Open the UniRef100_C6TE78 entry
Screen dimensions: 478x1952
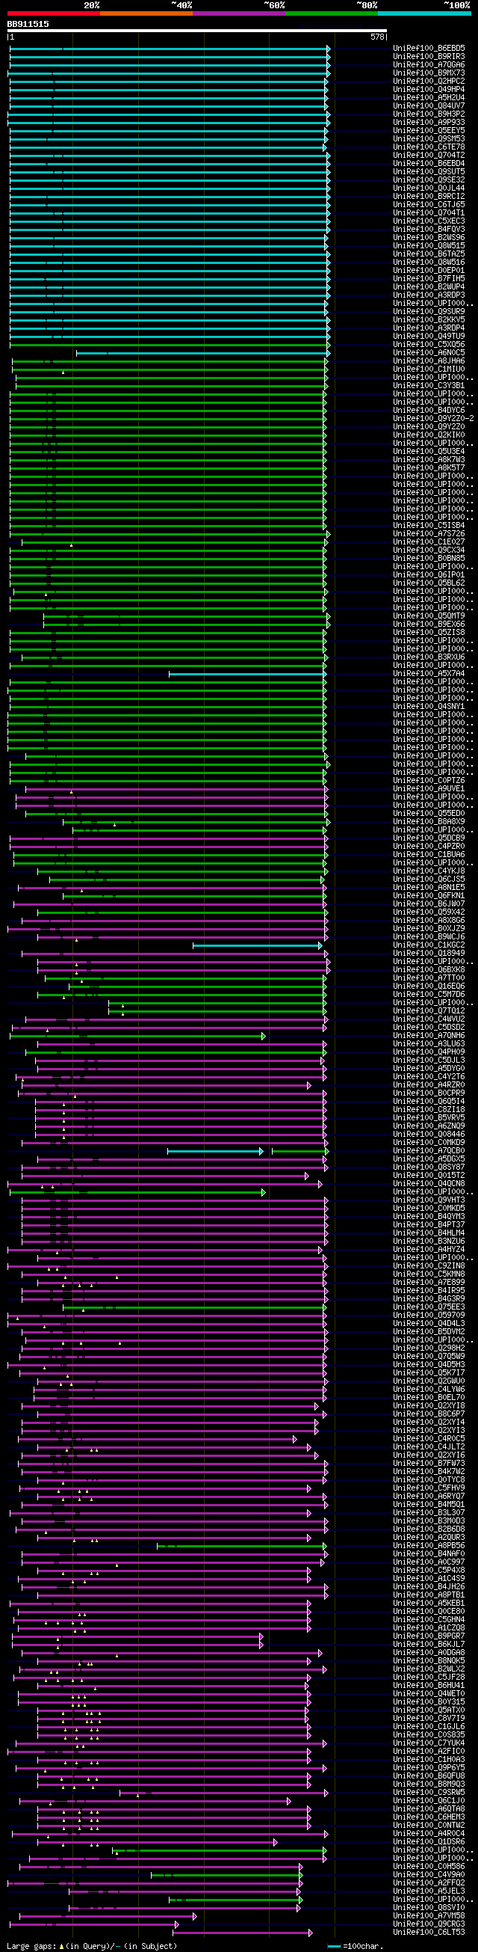(429, 147)
